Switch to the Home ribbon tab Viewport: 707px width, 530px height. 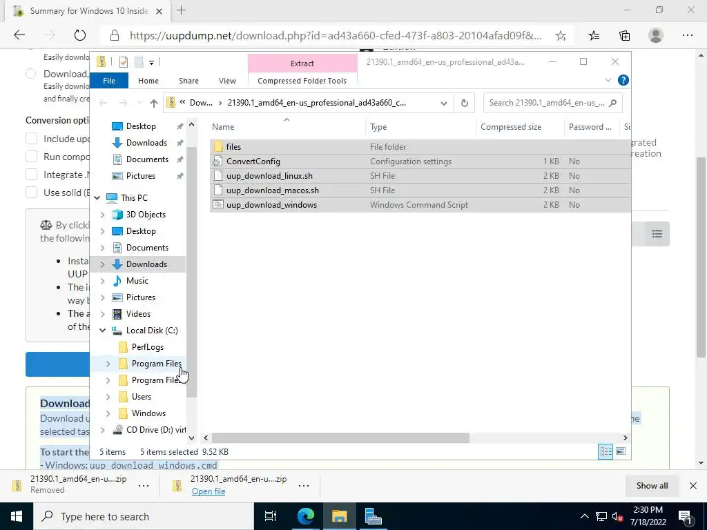click(x=148, y=81)
